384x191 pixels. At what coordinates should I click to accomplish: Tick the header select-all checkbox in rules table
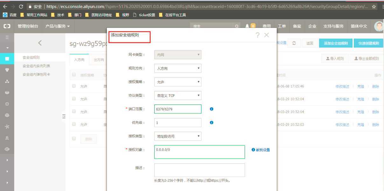pos(74,75)
